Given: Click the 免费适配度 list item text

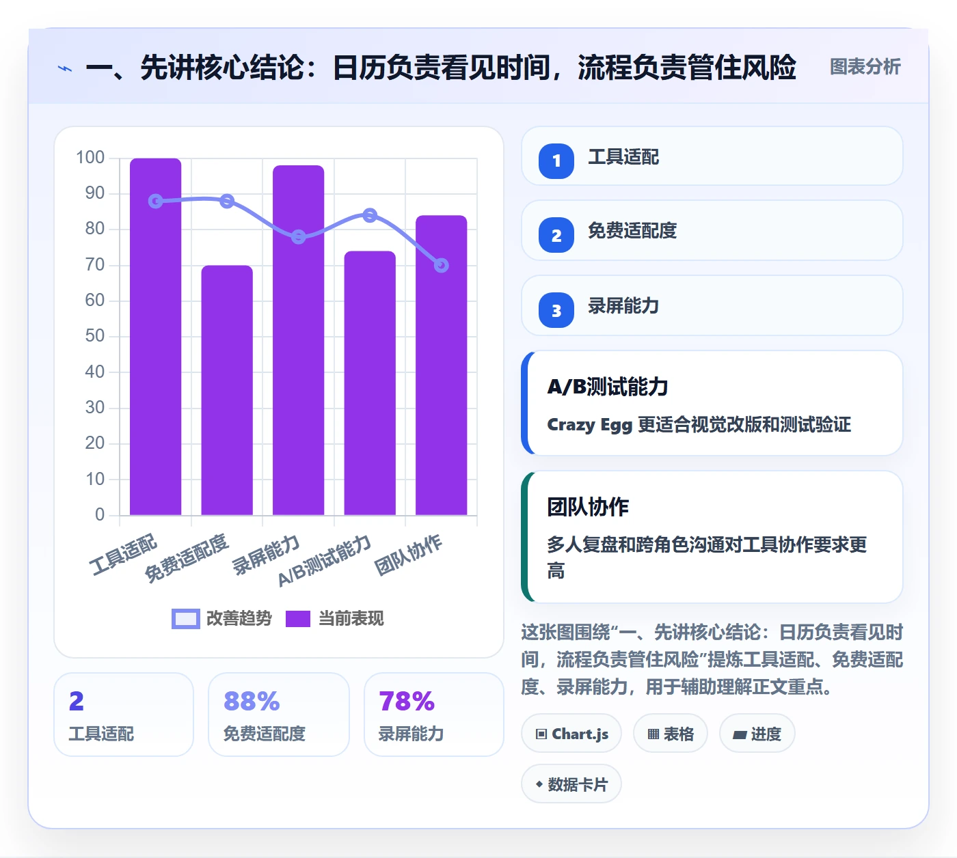Looking at the screenshot, I should [x=632, y=231].
